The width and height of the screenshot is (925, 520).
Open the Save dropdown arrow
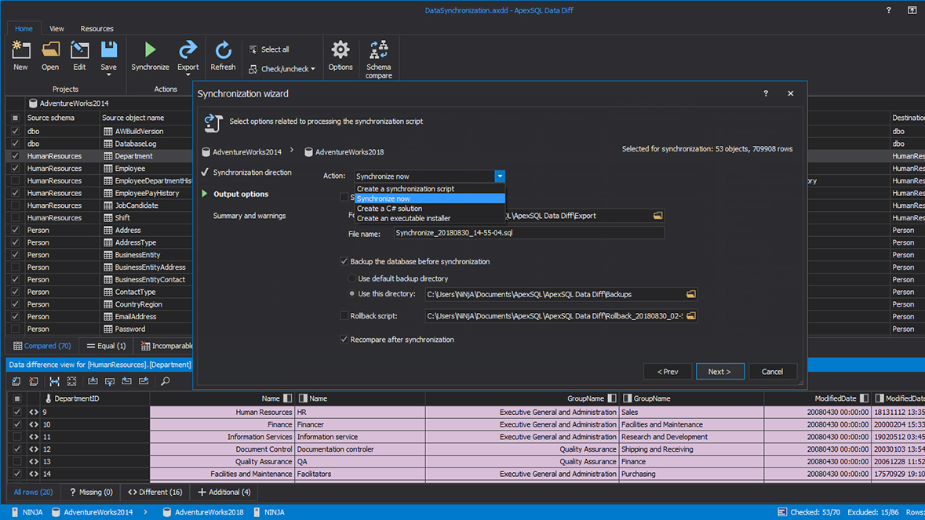pyautogui.click(x=108, y=75)
